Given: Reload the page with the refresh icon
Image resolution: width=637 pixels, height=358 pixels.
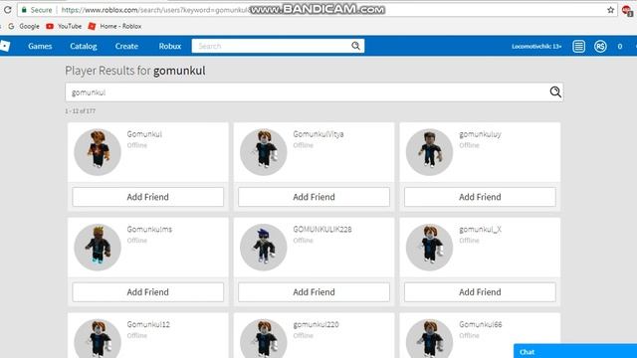Looking at the screenshot, I should [x=7, y=9].
